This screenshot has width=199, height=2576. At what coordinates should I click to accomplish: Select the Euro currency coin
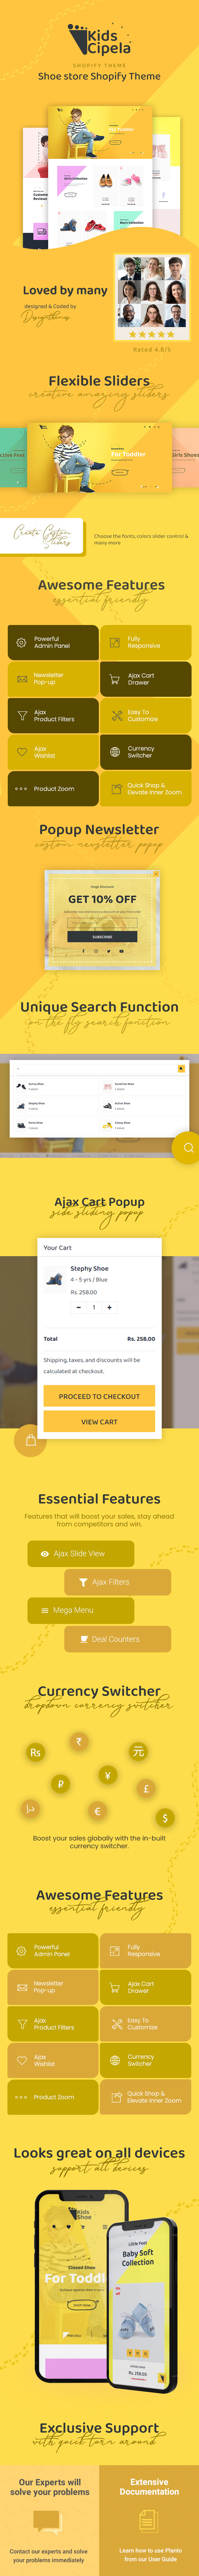pyautogui.click(x=97, y=1810)
